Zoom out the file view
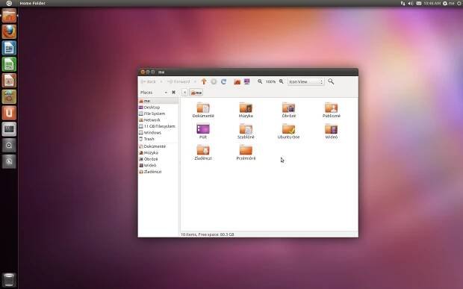Image resolution: width=463 pixels, height=289 pixels. coord(260,81)
